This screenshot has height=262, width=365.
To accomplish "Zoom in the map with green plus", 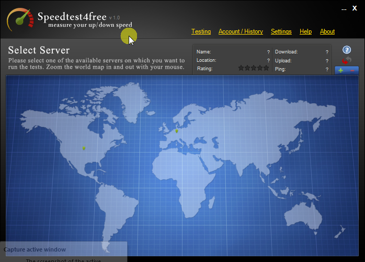I will pos(340,70).
